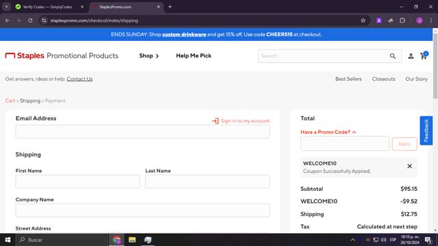Image resolution: width=438 pixels, height=246 pixels.
Task: Reload the page with refresh icon
Action: (30, 20)
